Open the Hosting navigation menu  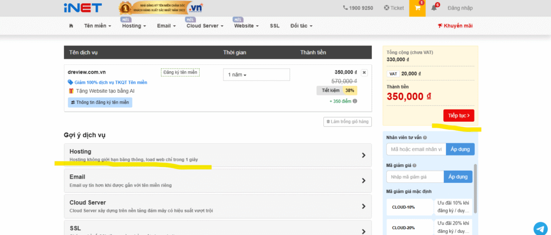(134, 26)
